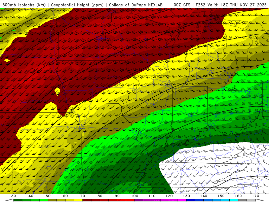Click the '00Z GFS' model run label
269x202 pixels.
182,5
